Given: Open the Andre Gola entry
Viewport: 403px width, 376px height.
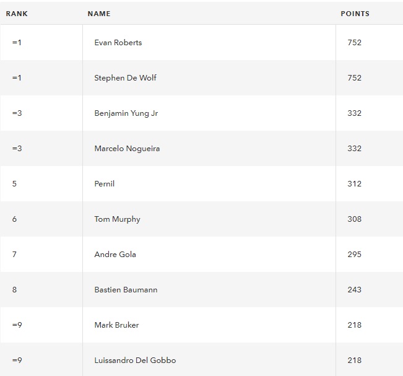Looking at the screenshot, I should coord(115,255).
